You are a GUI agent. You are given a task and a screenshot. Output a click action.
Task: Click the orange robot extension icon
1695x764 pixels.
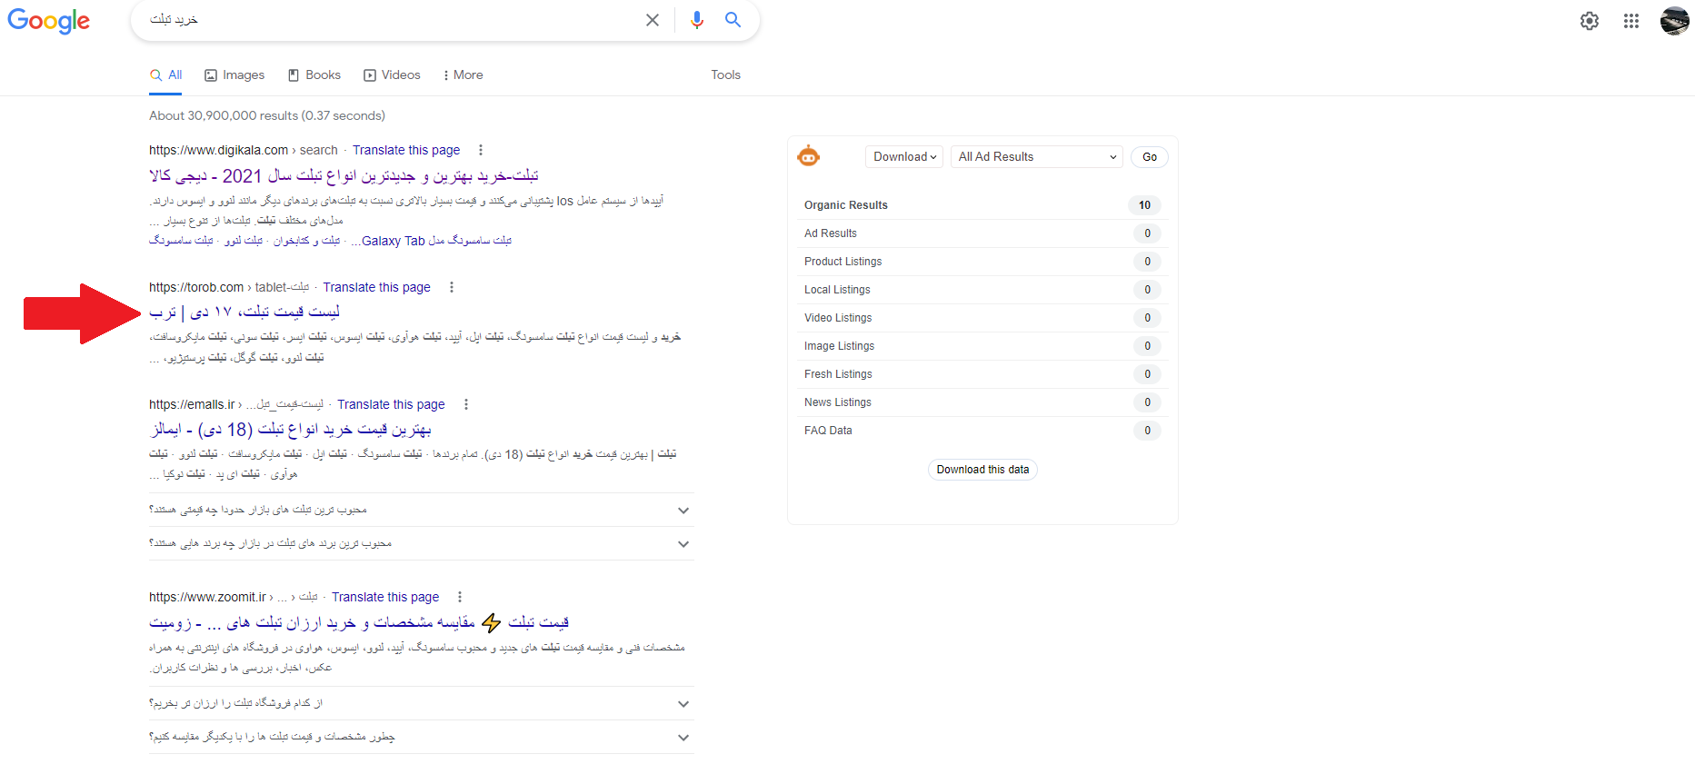[x=808, y=156]
